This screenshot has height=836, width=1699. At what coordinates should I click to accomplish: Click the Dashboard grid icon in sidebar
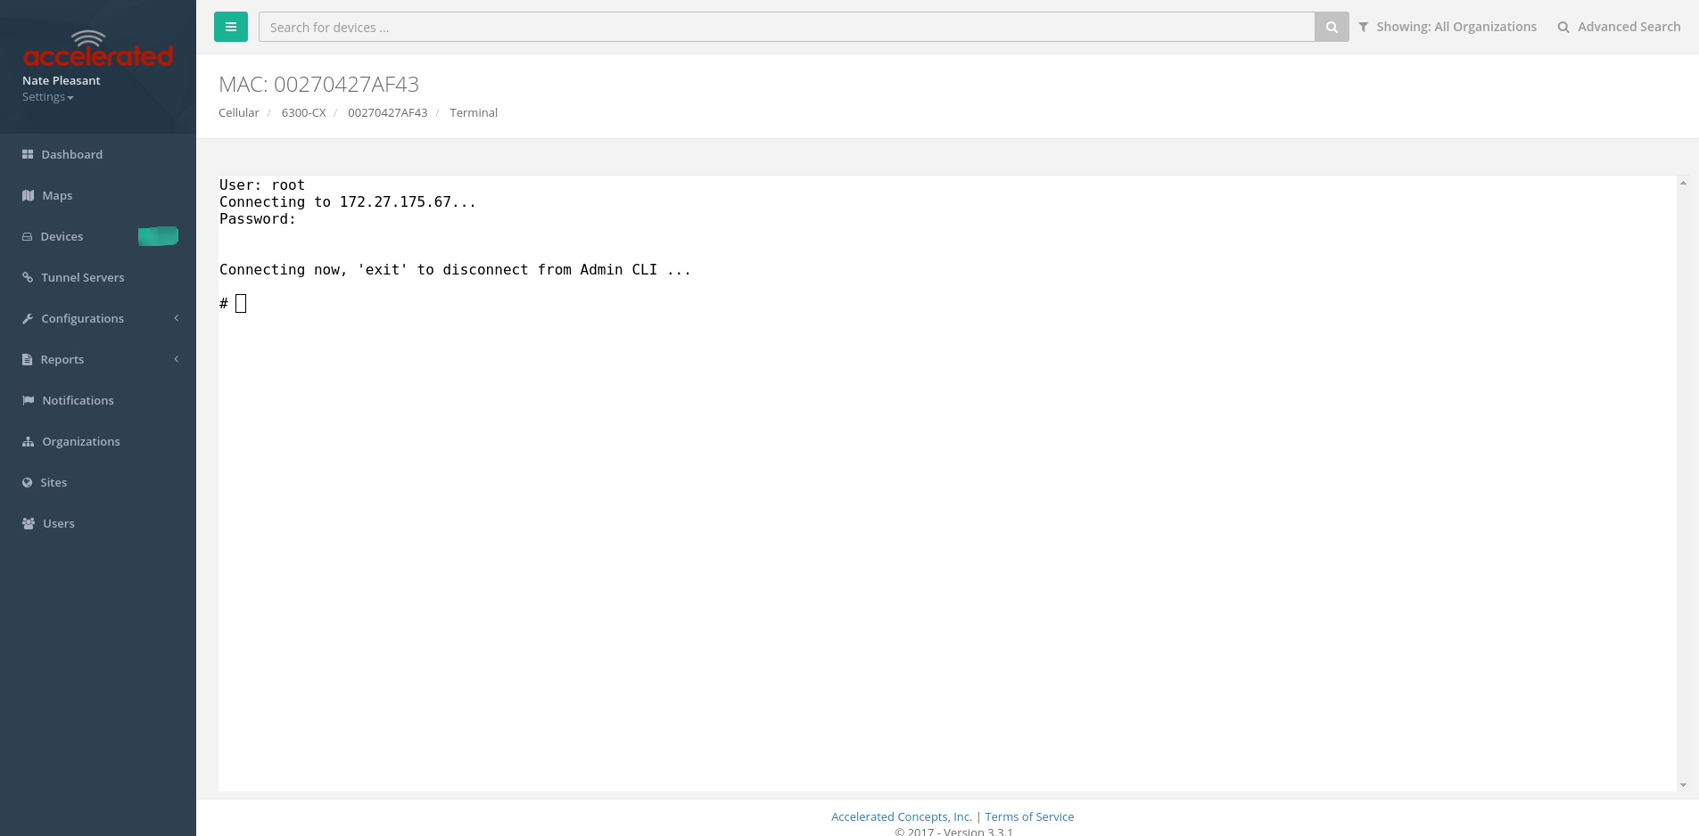(x=28, y=154)
